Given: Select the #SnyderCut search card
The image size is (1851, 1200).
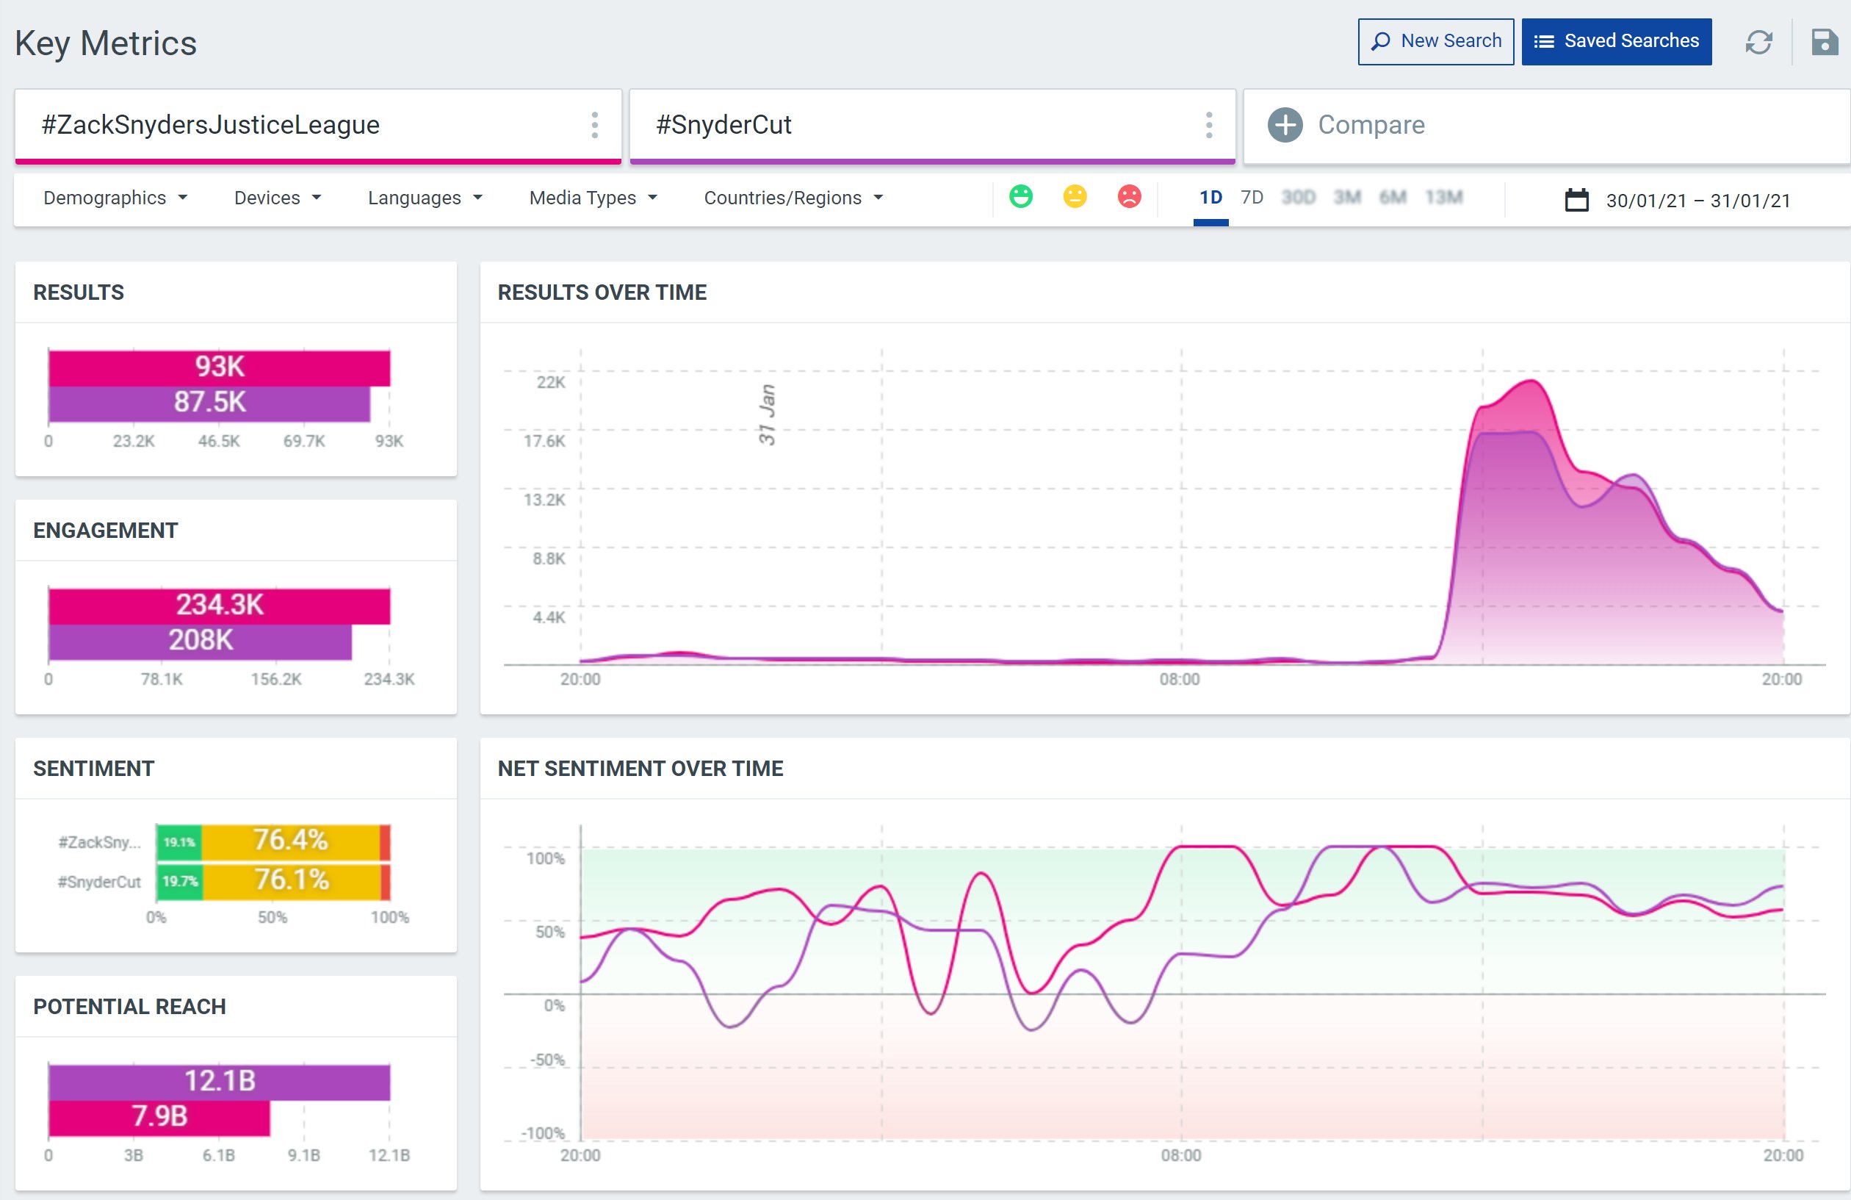Looking at the screenshot, I should tap(933, 126).
